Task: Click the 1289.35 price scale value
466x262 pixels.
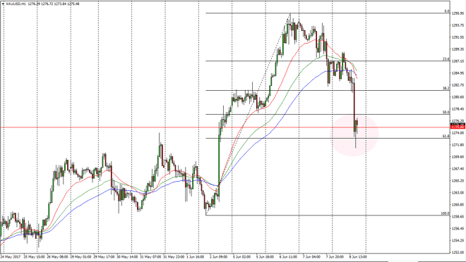Action: pyautogui.click(x=458, y=49)
